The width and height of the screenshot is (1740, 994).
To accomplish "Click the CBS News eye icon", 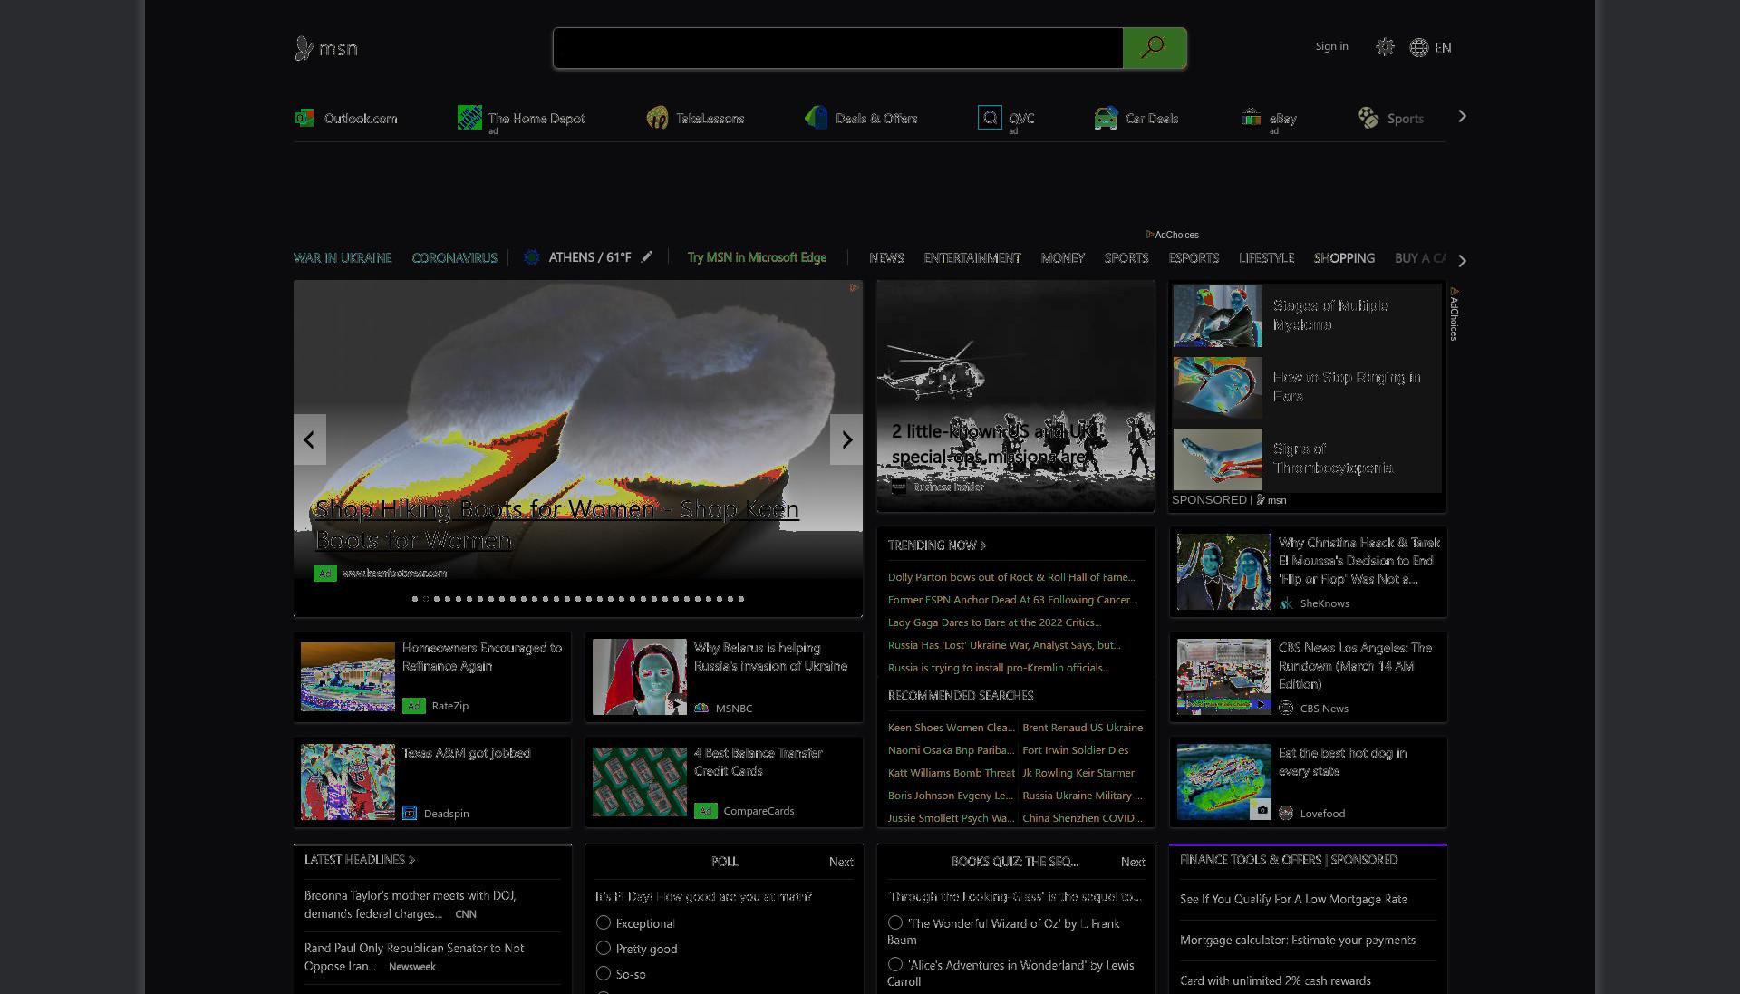I will coord(1286,708).
